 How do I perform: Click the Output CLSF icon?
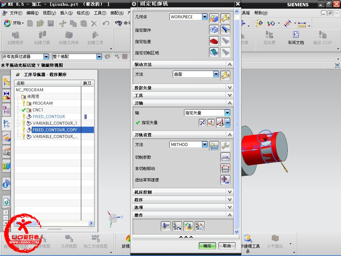click(322, 38)
